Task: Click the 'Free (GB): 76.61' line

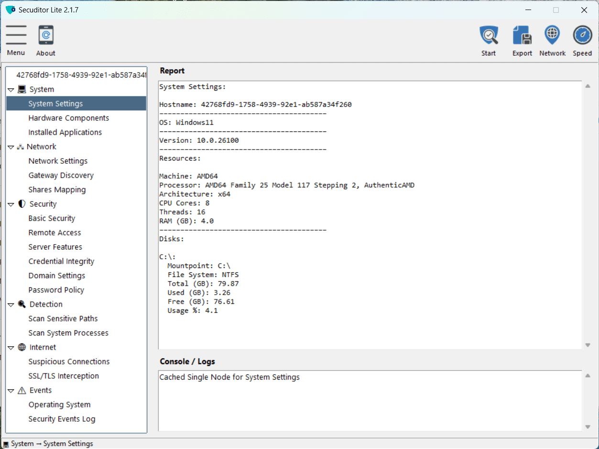Action: pos(201,301)
